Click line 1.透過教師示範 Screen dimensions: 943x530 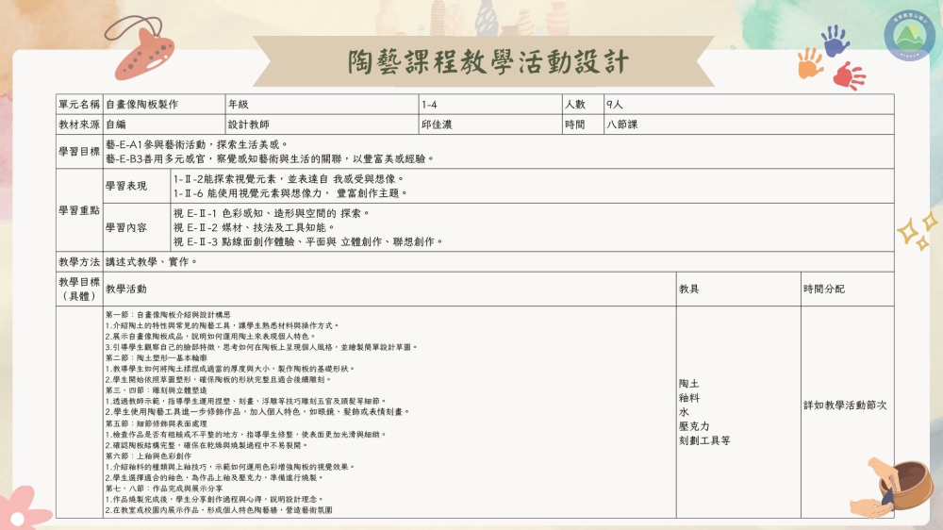pos(246,401)
